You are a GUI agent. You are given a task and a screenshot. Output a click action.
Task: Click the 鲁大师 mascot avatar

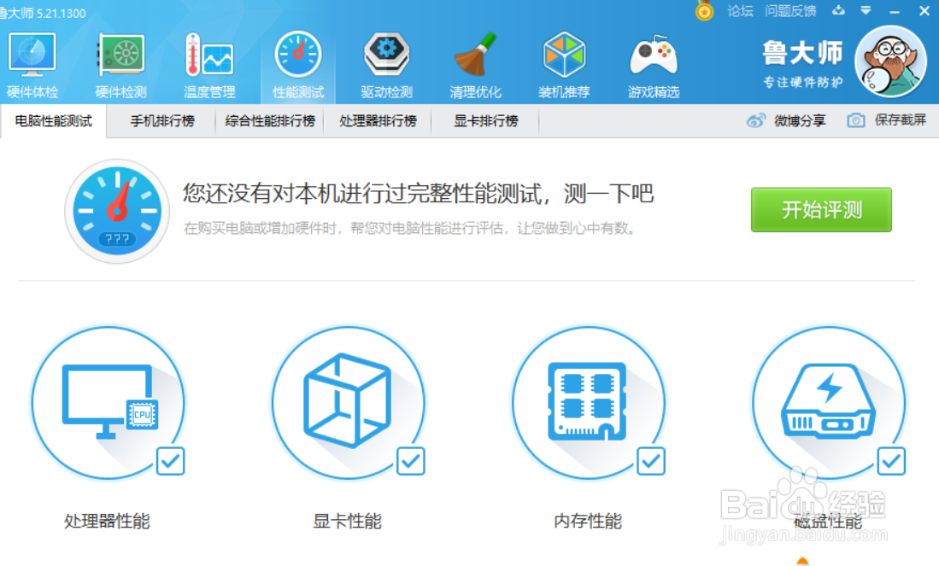point(890,61)
